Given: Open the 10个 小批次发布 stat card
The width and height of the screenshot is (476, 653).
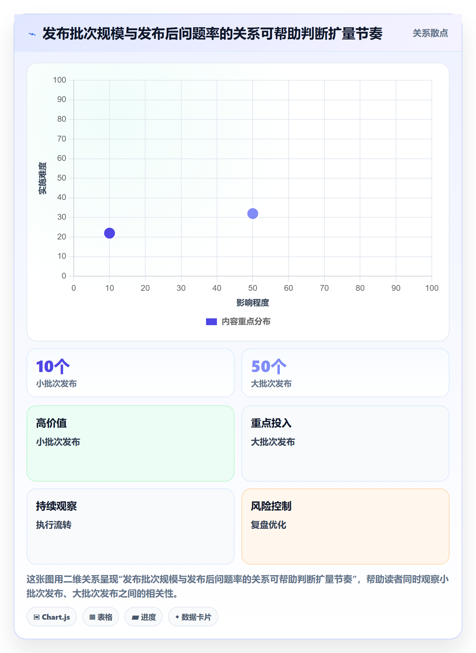Looking at the screenshot, I should [x=131, y=373].
